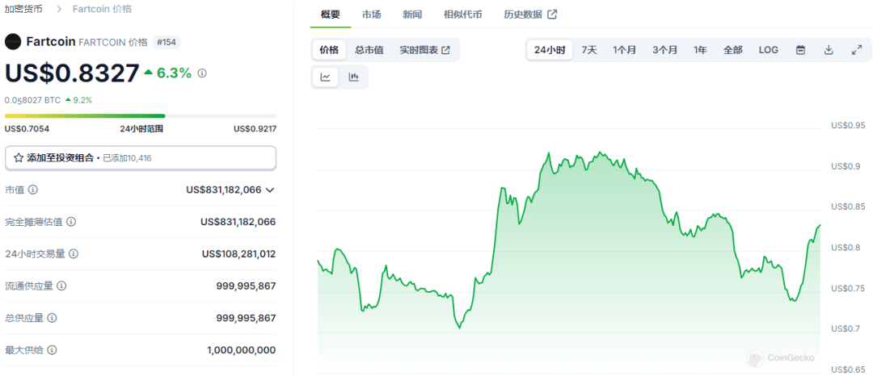Click the 24-hour price range bar
This screenshot has width=873, height=376.
[x=141, y=116]
